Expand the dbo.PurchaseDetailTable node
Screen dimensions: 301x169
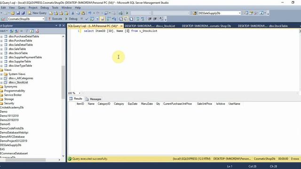point(1,37)
